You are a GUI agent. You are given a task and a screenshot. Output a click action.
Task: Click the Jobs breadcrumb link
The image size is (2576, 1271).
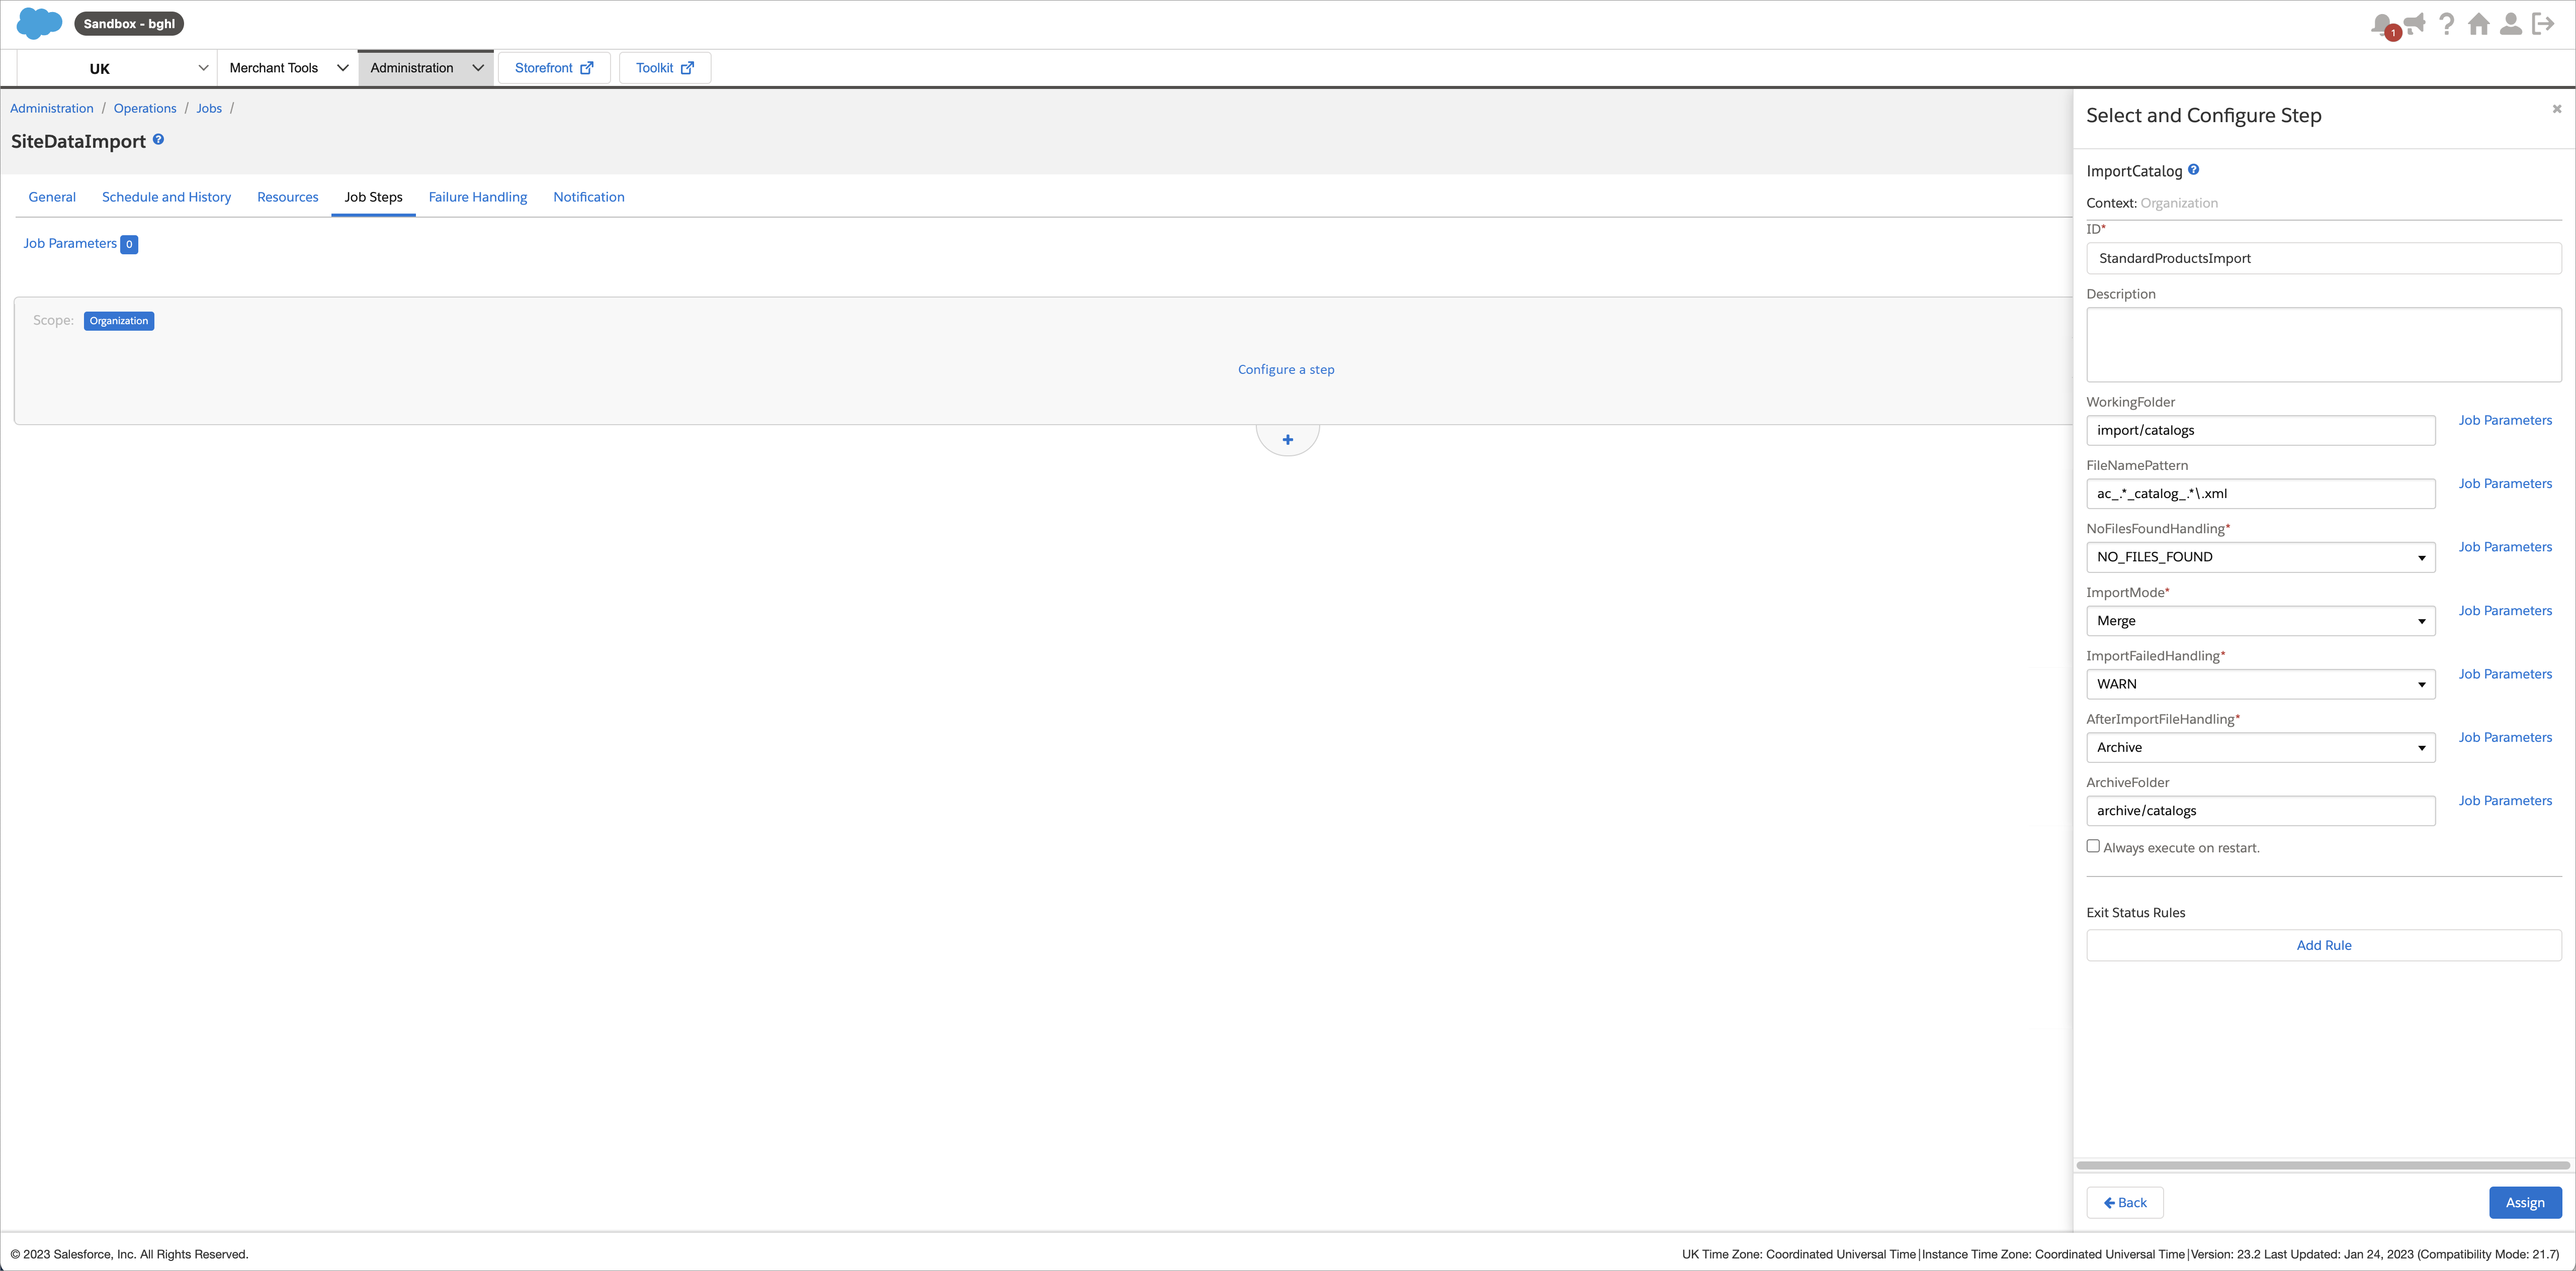click(x=209, y=108)
